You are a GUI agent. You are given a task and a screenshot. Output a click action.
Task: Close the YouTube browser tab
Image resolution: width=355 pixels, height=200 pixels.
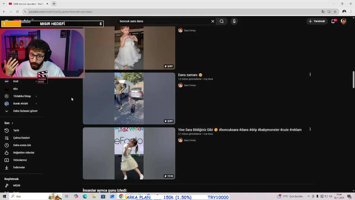point(47,4)
